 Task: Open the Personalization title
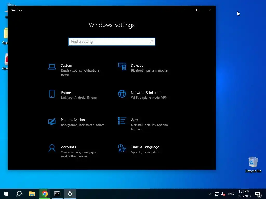73,120
